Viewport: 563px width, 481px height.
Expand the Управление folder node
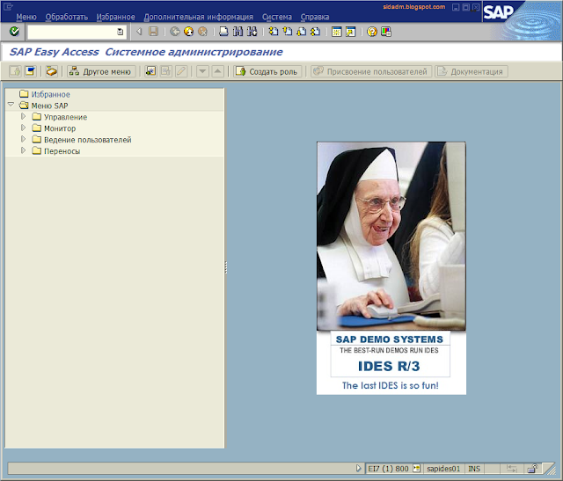coord(24,117)
